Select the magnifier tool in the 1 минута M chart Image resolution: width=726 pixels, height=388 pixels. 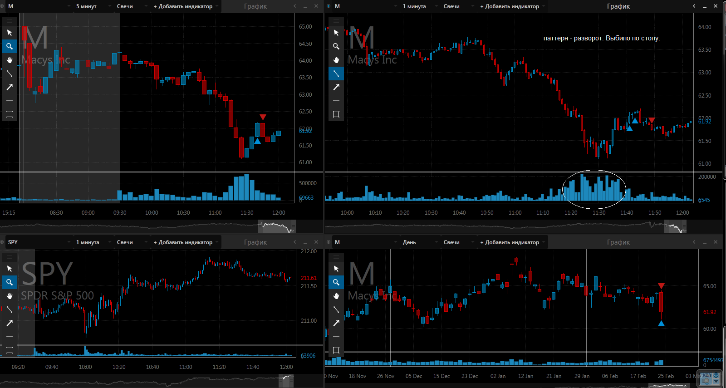tap(336, 46)
